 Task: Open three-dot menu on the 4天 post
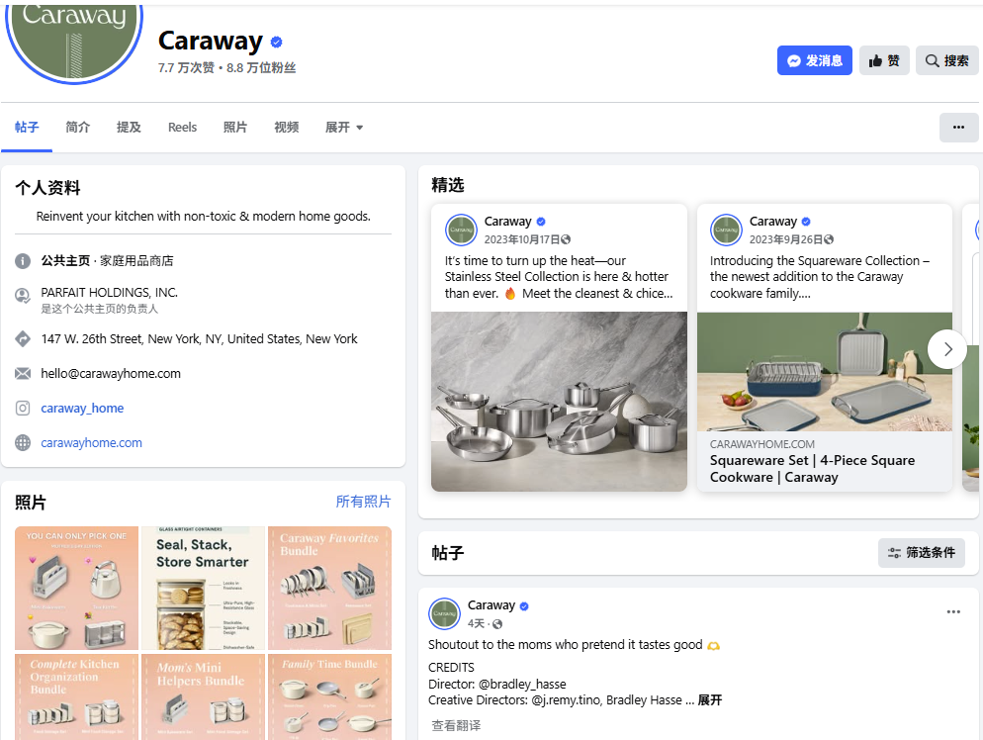953,612
